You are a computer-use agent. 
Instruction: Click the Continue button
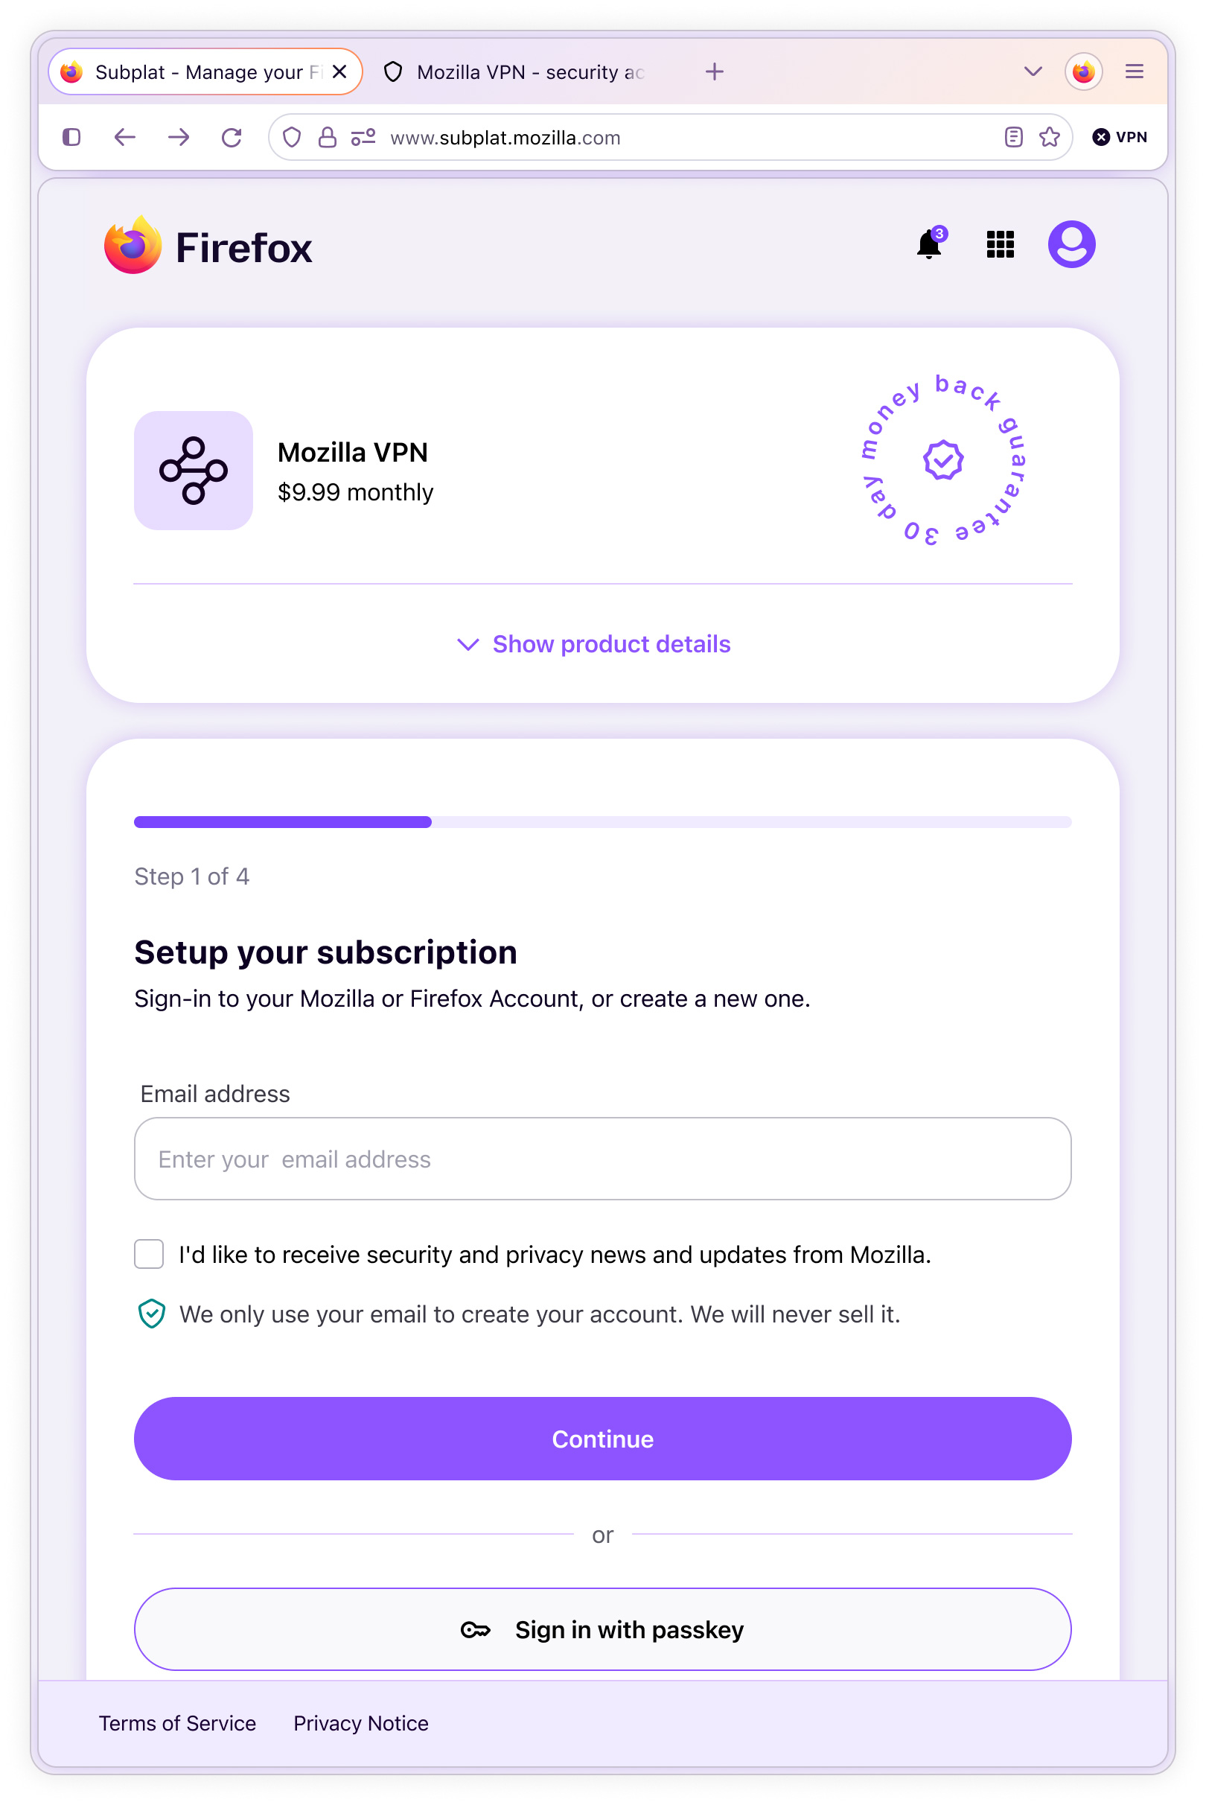[602, 1438]
